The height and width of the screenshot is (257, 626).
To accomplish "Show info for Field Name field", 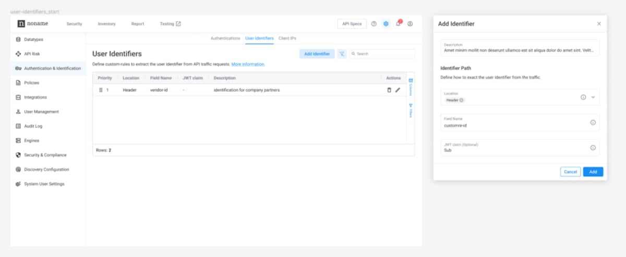I will (593, 123).
